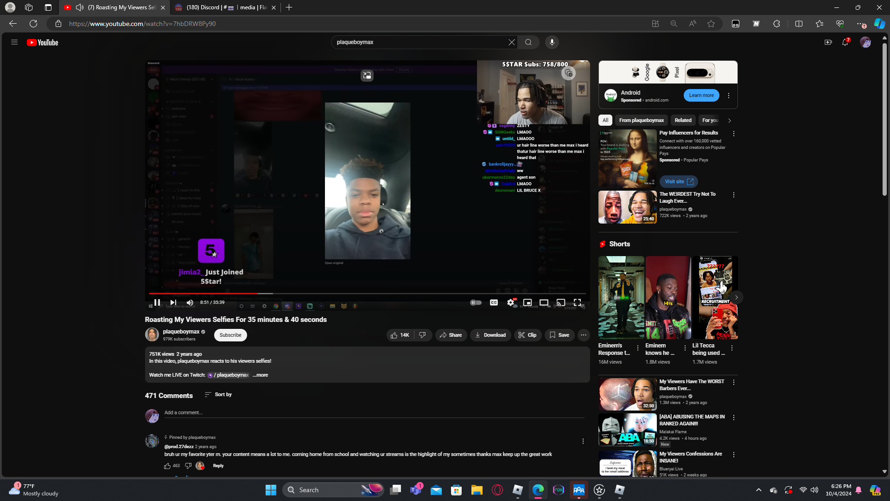The height and width of the screenshot is (501, 890).
Task: Select the For you filter chip
Action: (710, 120)
